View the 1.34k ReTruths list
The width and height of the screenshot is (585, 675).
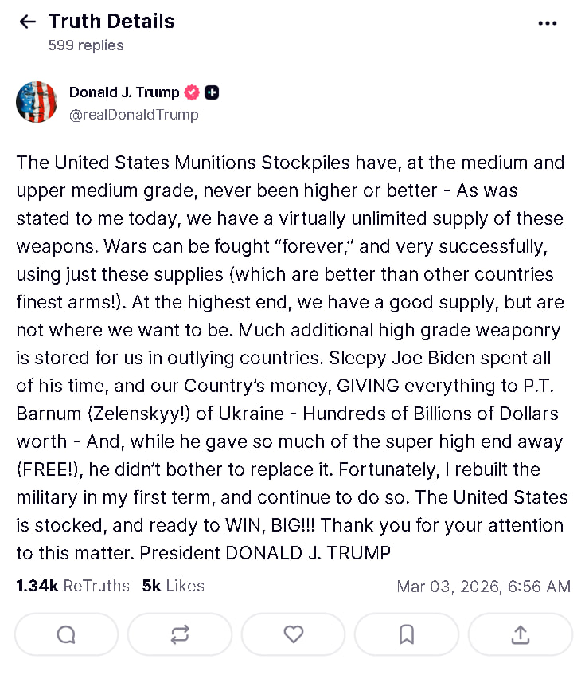[72, 586]
